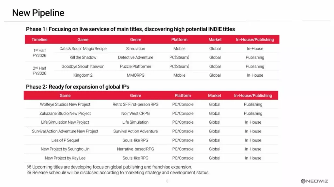The width and height of the screenshot is (334, 187).
Task: Click the MMORPG genre cell
Action: 136,75
